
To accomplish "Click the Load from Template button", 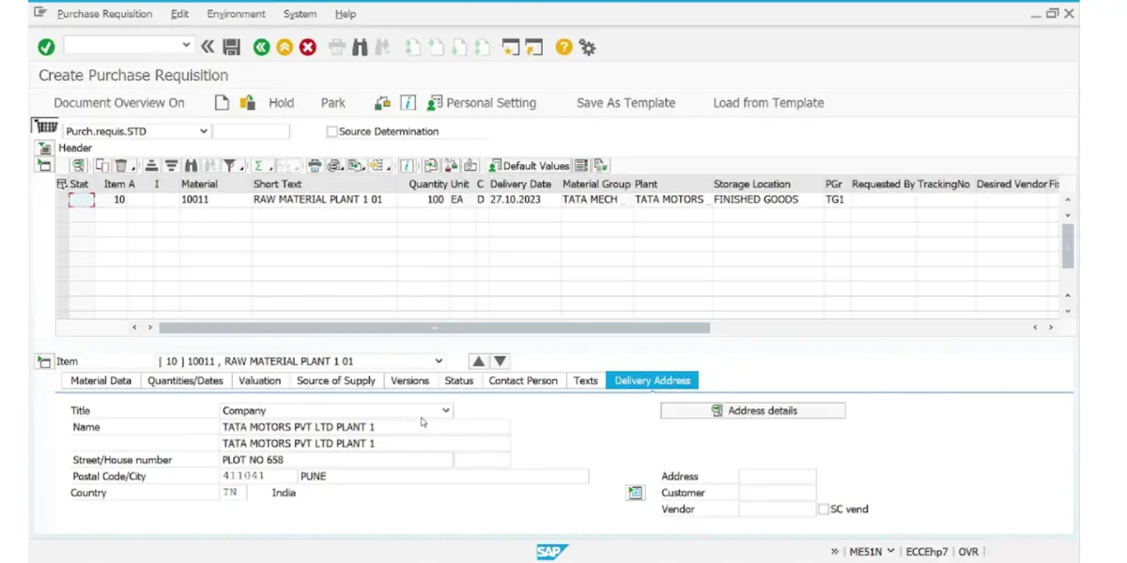I will tap(768, 103).
